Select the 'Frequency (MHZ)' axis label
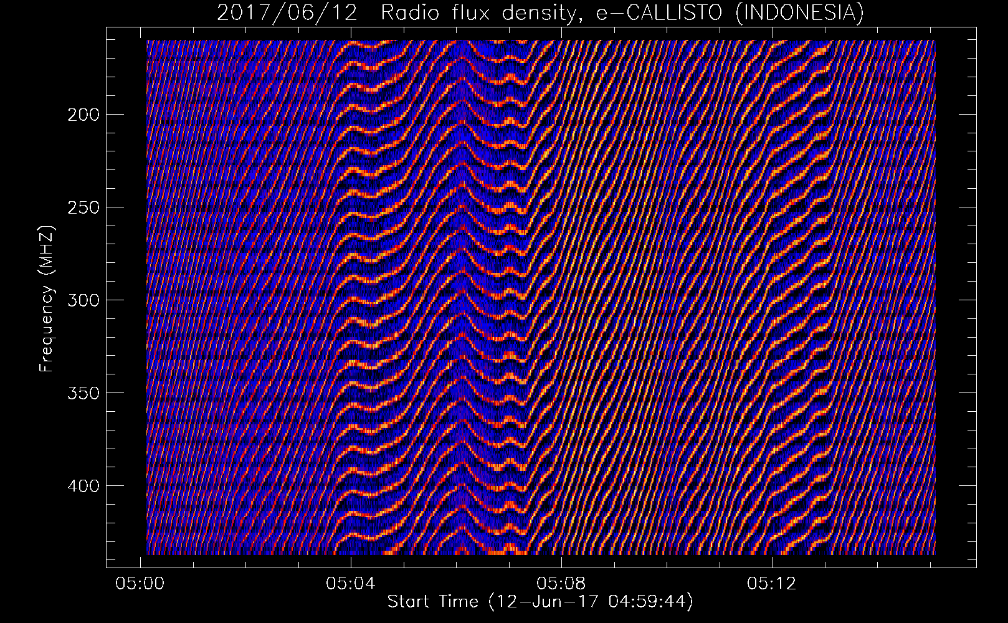The height and width of the screenshot is (623, 1008). pos(47,298)
